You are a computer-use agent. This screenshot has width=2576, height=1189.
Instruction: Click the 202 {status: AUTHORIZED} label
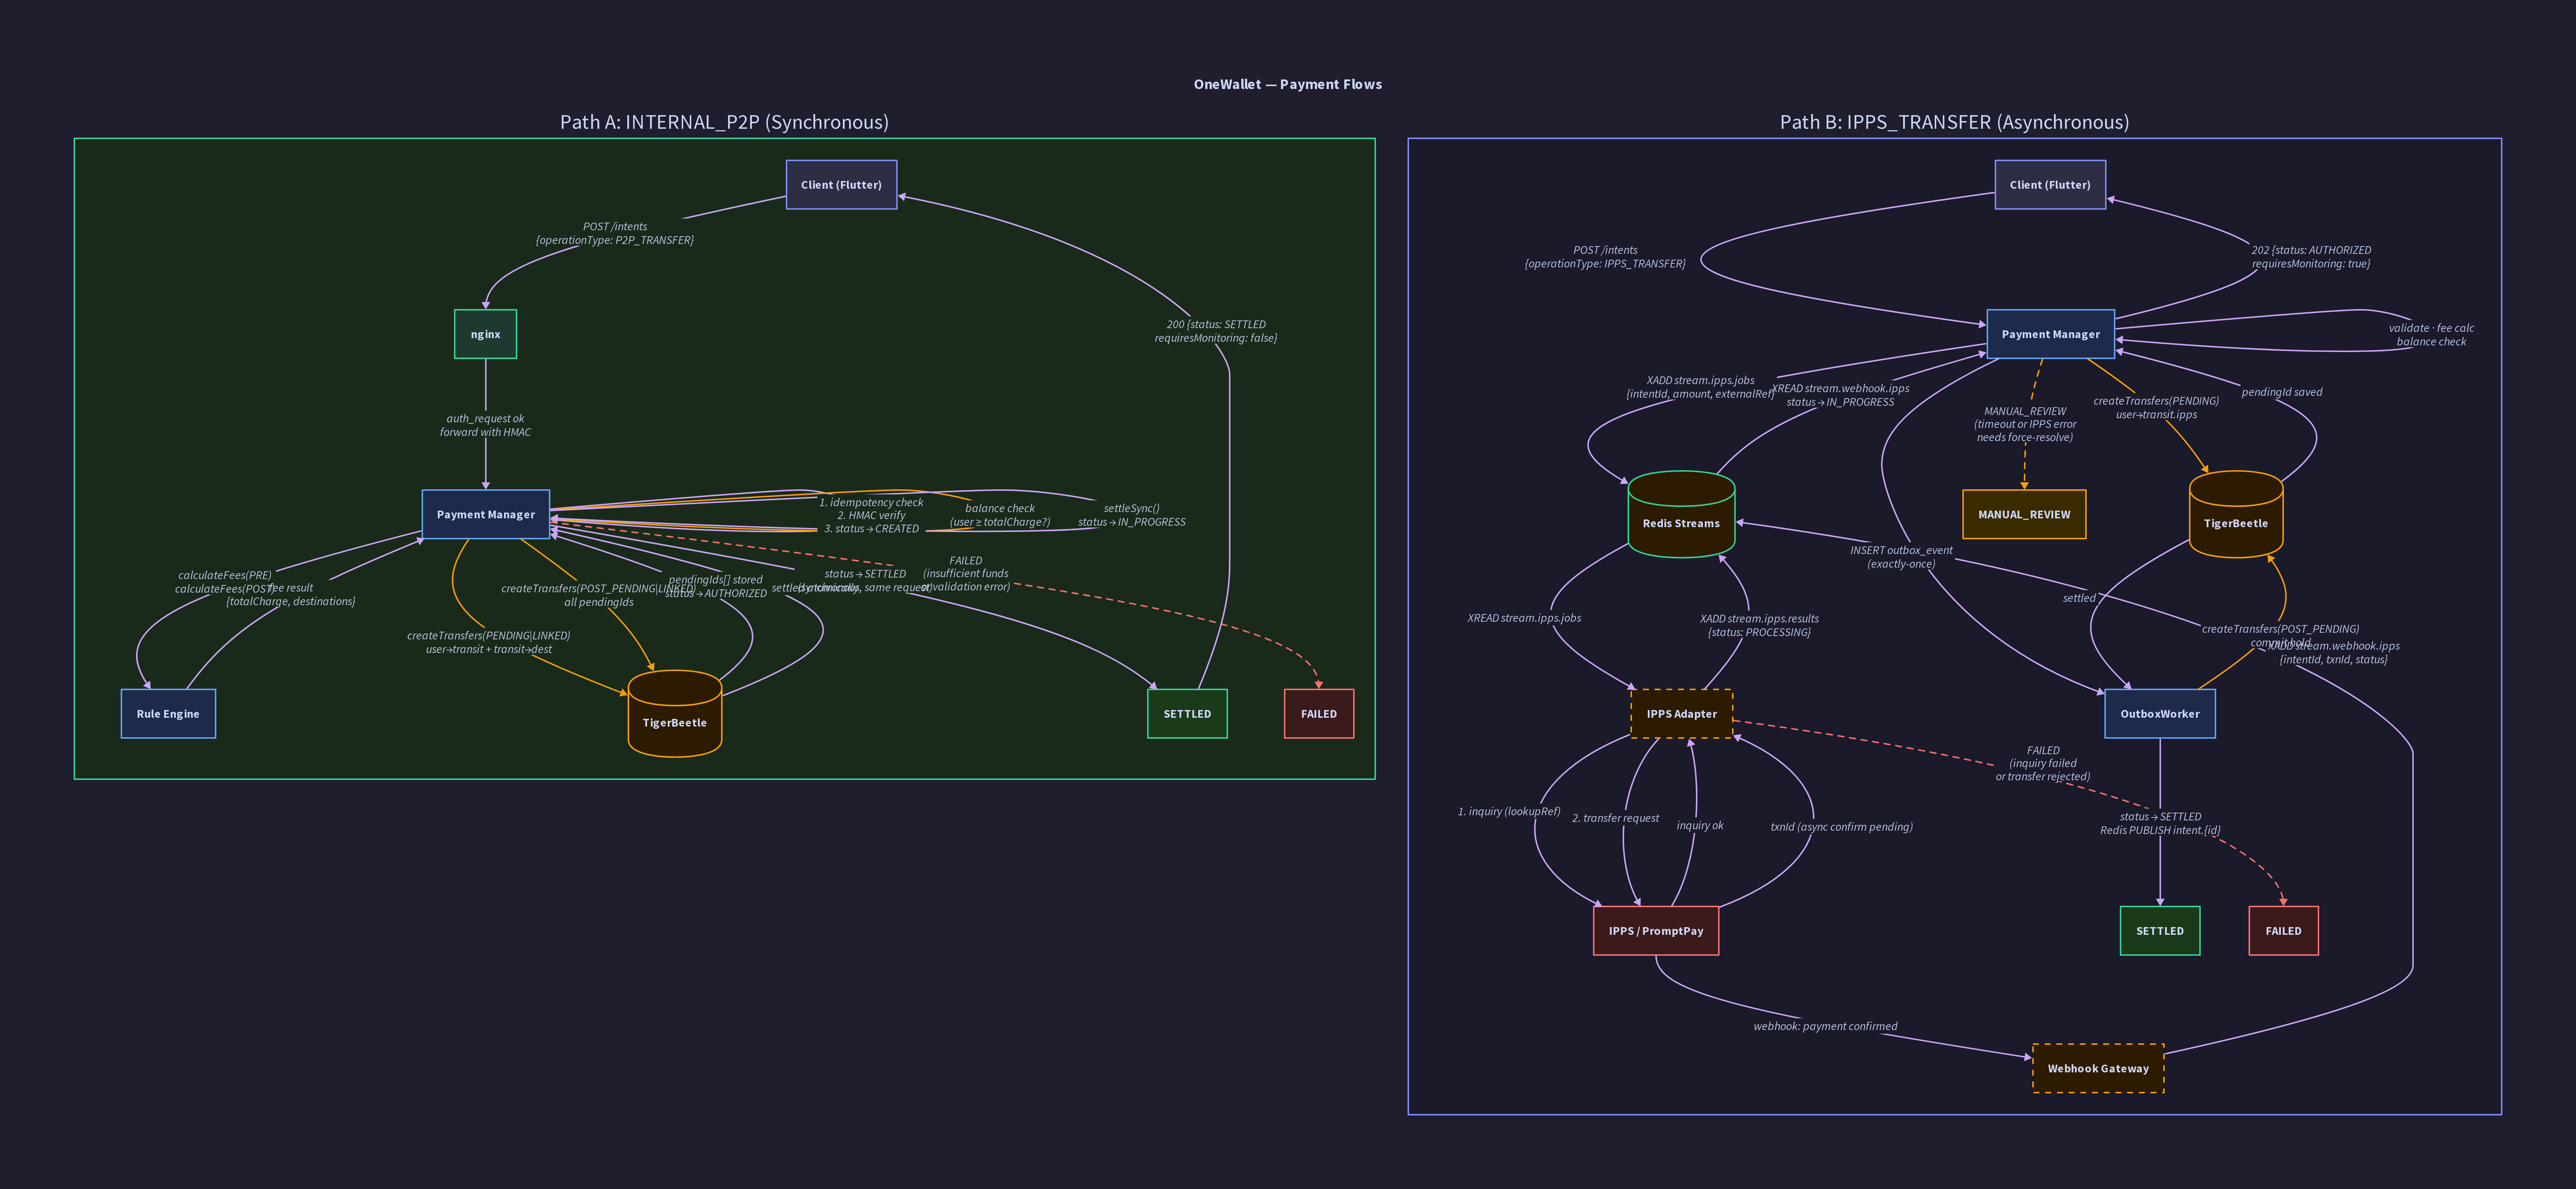(2311, 257)
